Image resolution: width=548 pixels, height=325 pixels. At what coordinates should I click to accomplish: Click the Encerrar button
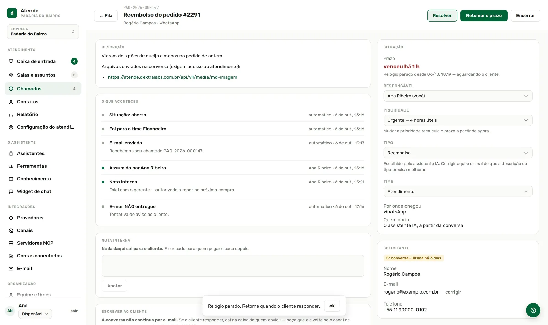(x=525, y=15)
